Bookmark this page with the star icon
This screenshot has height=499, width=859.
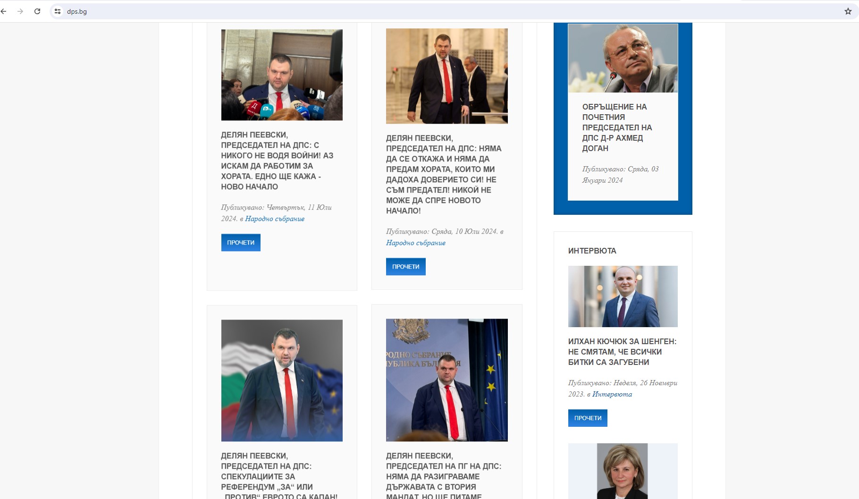848,11
